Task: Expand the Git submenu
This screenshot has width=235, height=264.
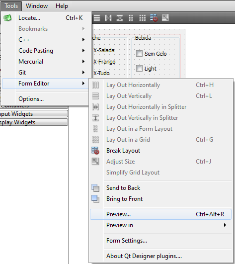Action: tap(45, 73)
